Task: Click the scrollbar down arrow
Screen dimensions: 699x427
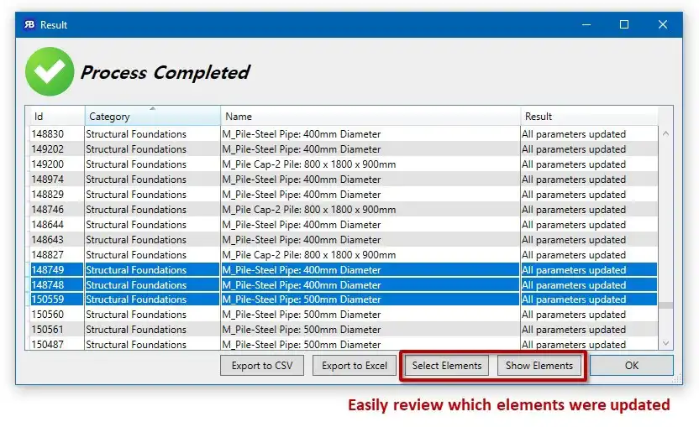Action: (x=665, y=343)
